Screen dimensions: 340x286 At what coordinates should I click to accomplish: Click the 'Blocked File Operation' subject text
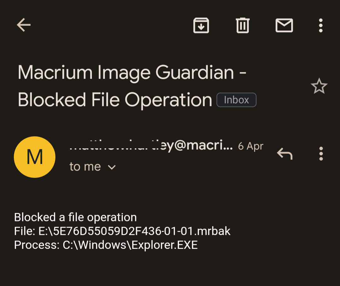pos(115,99)
